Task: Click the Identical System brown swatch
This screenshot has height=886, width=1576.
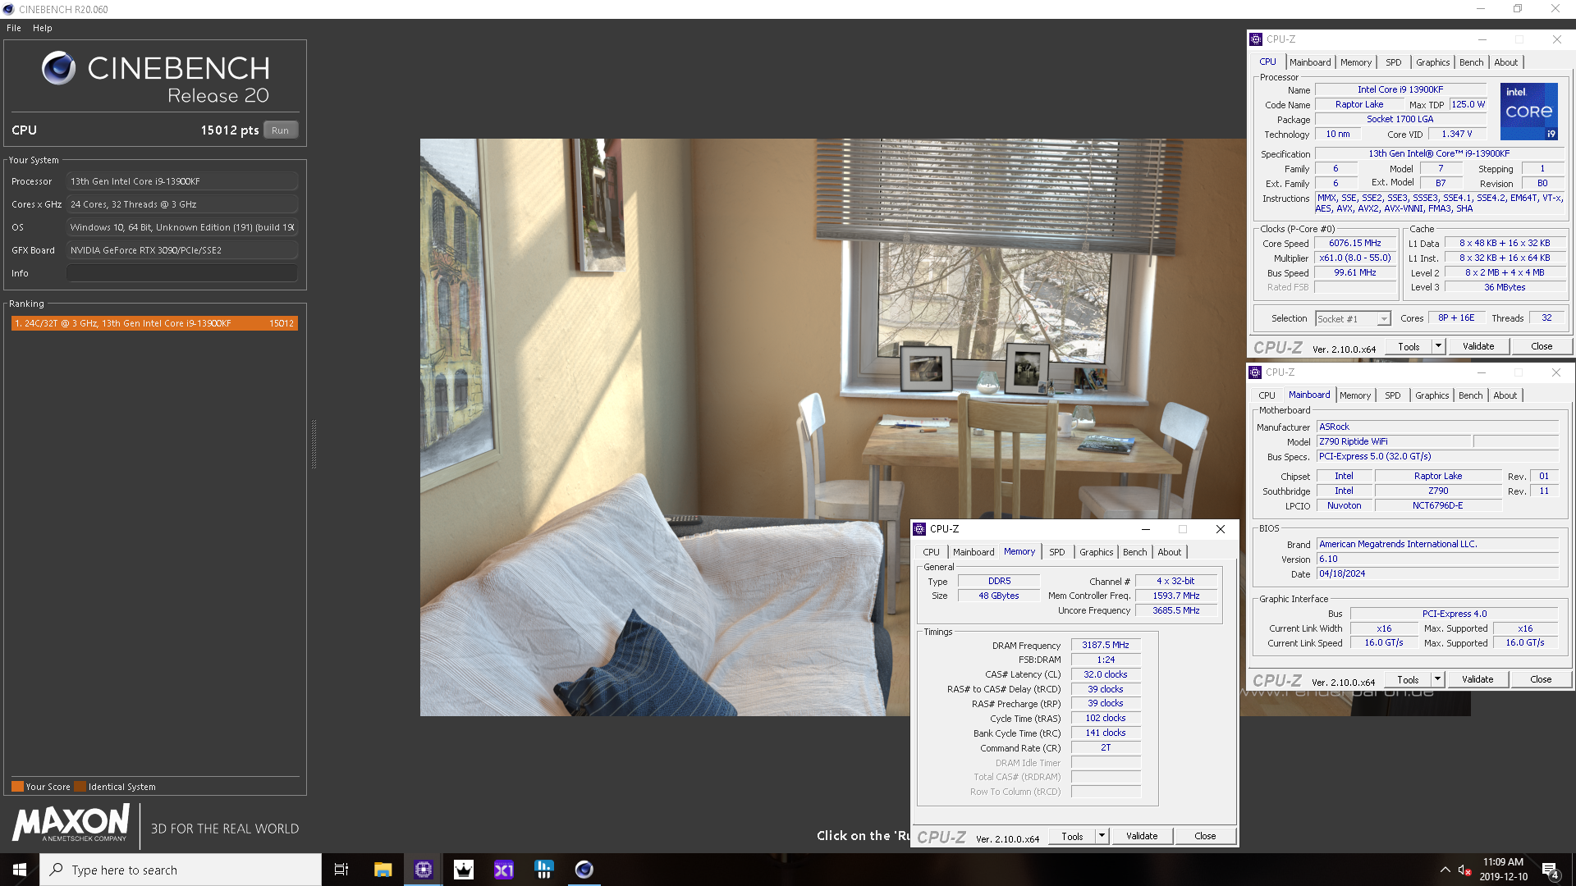Action: coord(80,787)
